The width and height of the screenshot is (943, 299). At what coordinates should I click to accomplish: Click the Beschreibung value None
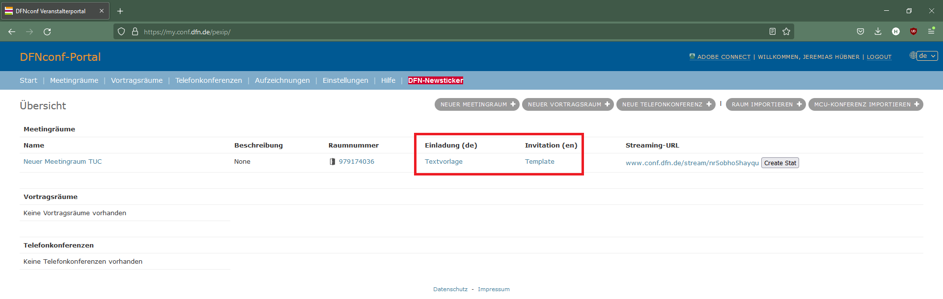(242, 162)
